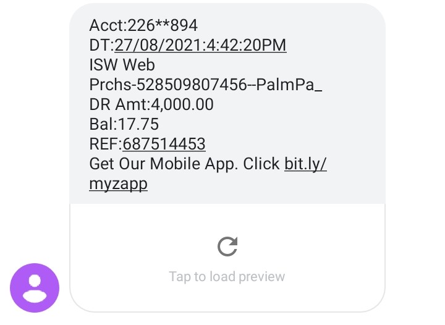Viewport: 445px width, 325px height.
Task: Click 'Get Our Mobile App' text
Action: (x=163, y=164)
